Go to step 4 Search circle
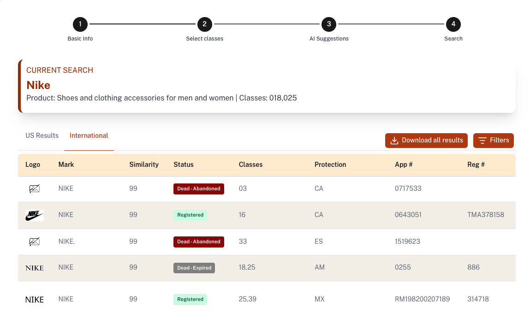 (453, 24)
